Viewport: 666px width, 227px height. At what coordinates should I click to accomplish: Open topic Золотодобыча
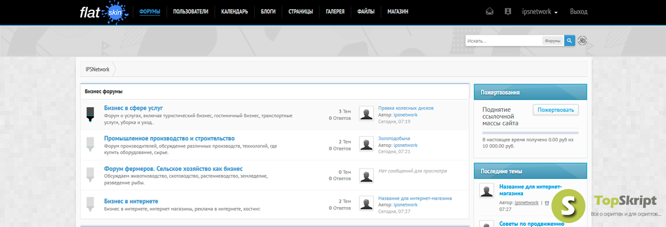[x=394, y=138]
